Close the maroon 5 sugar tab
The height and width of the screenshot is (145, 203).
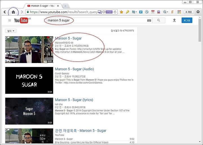(58, 6)
